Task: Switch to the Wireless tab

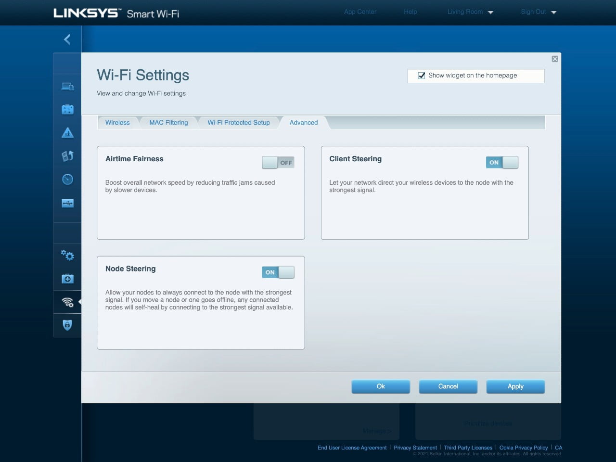Action: click(117, 123)
